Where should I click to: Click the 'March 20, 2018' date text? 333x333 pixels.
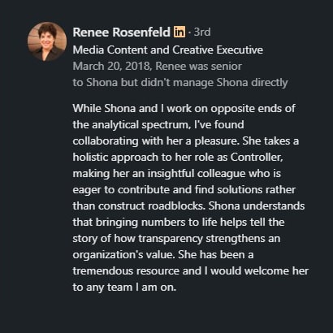tap(111, 67)
